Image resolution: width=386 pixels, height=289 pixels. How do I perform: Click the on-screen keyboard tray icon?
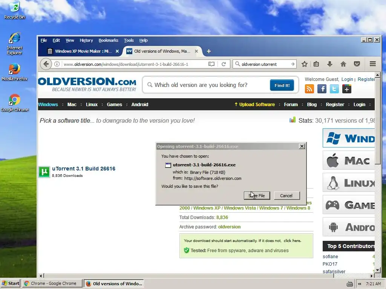click(x=349, y=284)
